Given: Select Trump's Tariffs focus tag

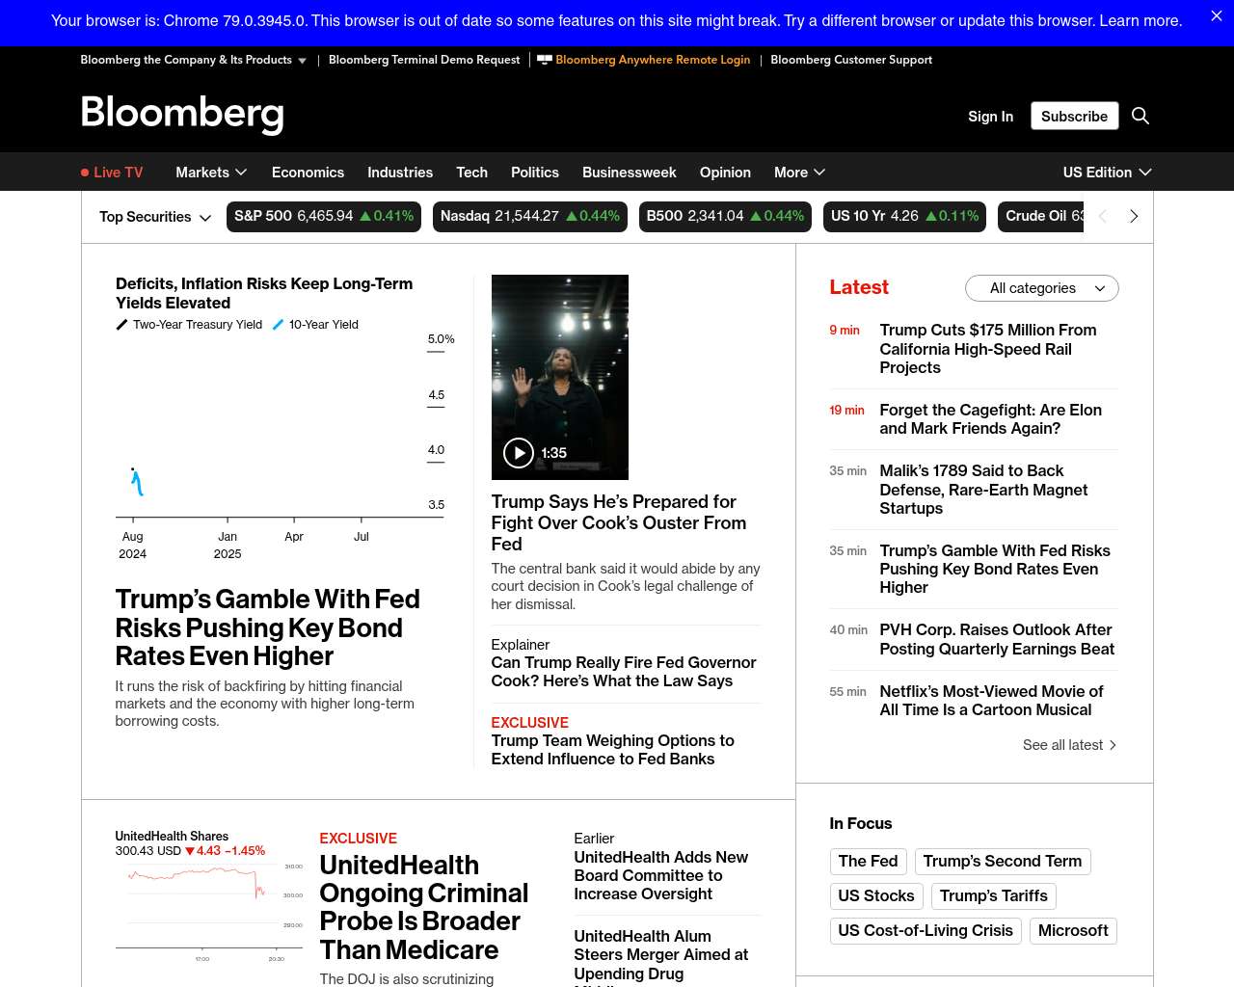Looking at the screenshot, I should (x=994, y=896).
